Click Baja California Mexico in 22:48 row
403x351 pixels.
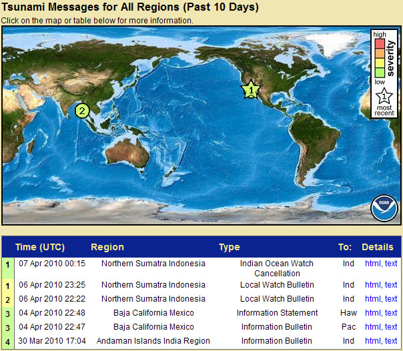coord(153,313)
